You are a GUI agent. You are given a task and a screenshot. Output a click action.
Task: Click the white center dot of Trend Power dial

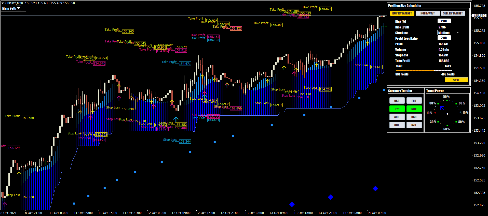pos(447,114)
